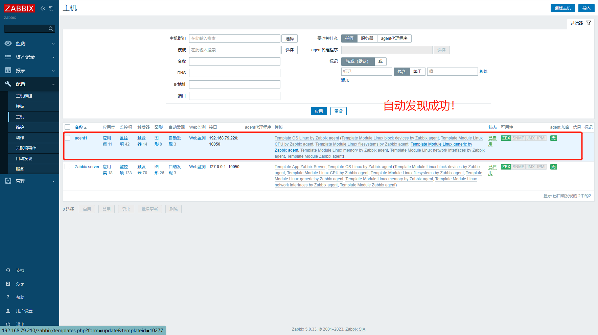
Task: Focus the 主机群组 search field
Action: click(235, 38)
